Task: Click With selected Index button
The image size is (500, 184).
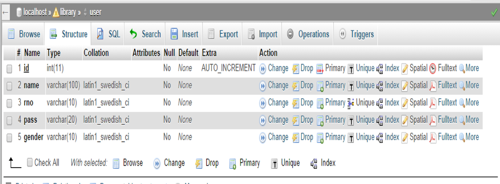Action: 323,163
